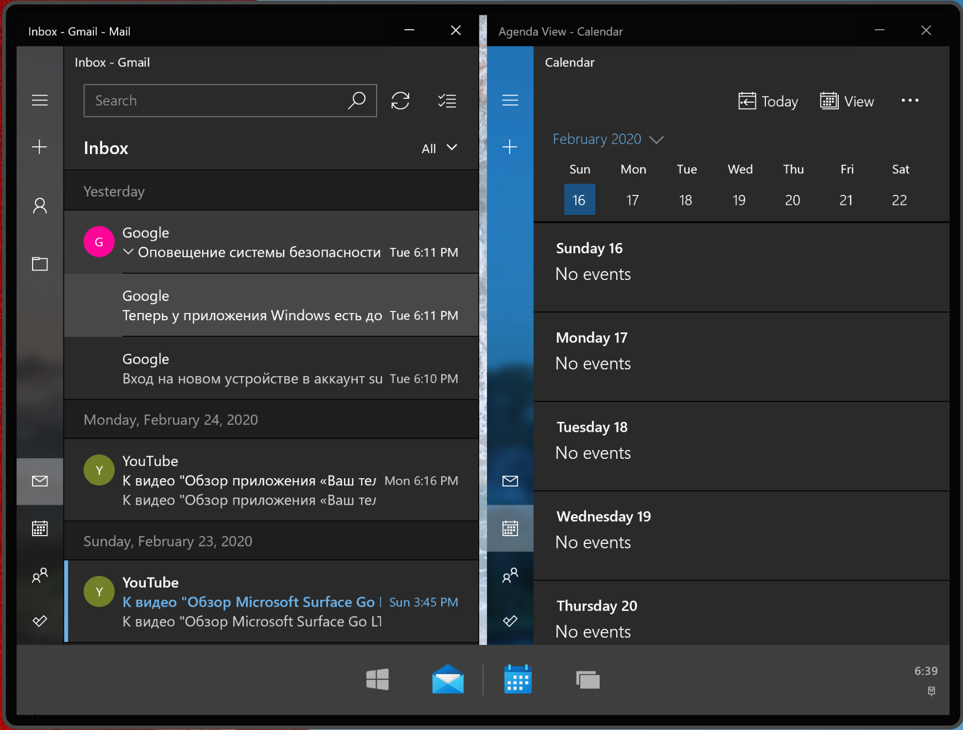
Task: Open the View options in Calendar
Action: click(847, 101)
